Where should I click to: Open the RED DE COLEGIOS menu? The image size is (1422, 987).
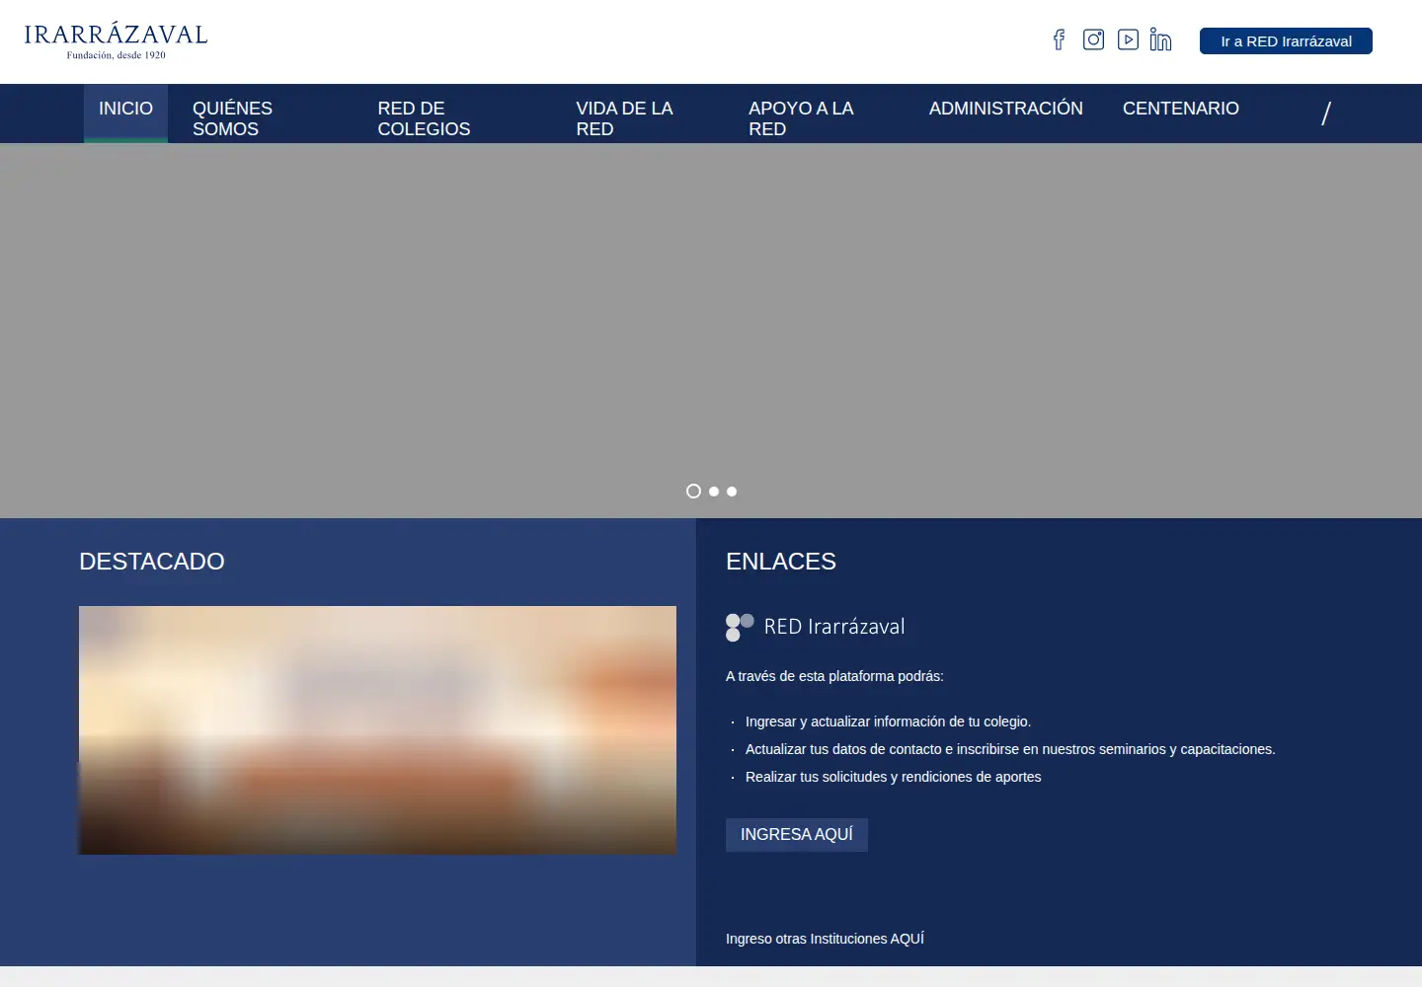coord(424,118)
